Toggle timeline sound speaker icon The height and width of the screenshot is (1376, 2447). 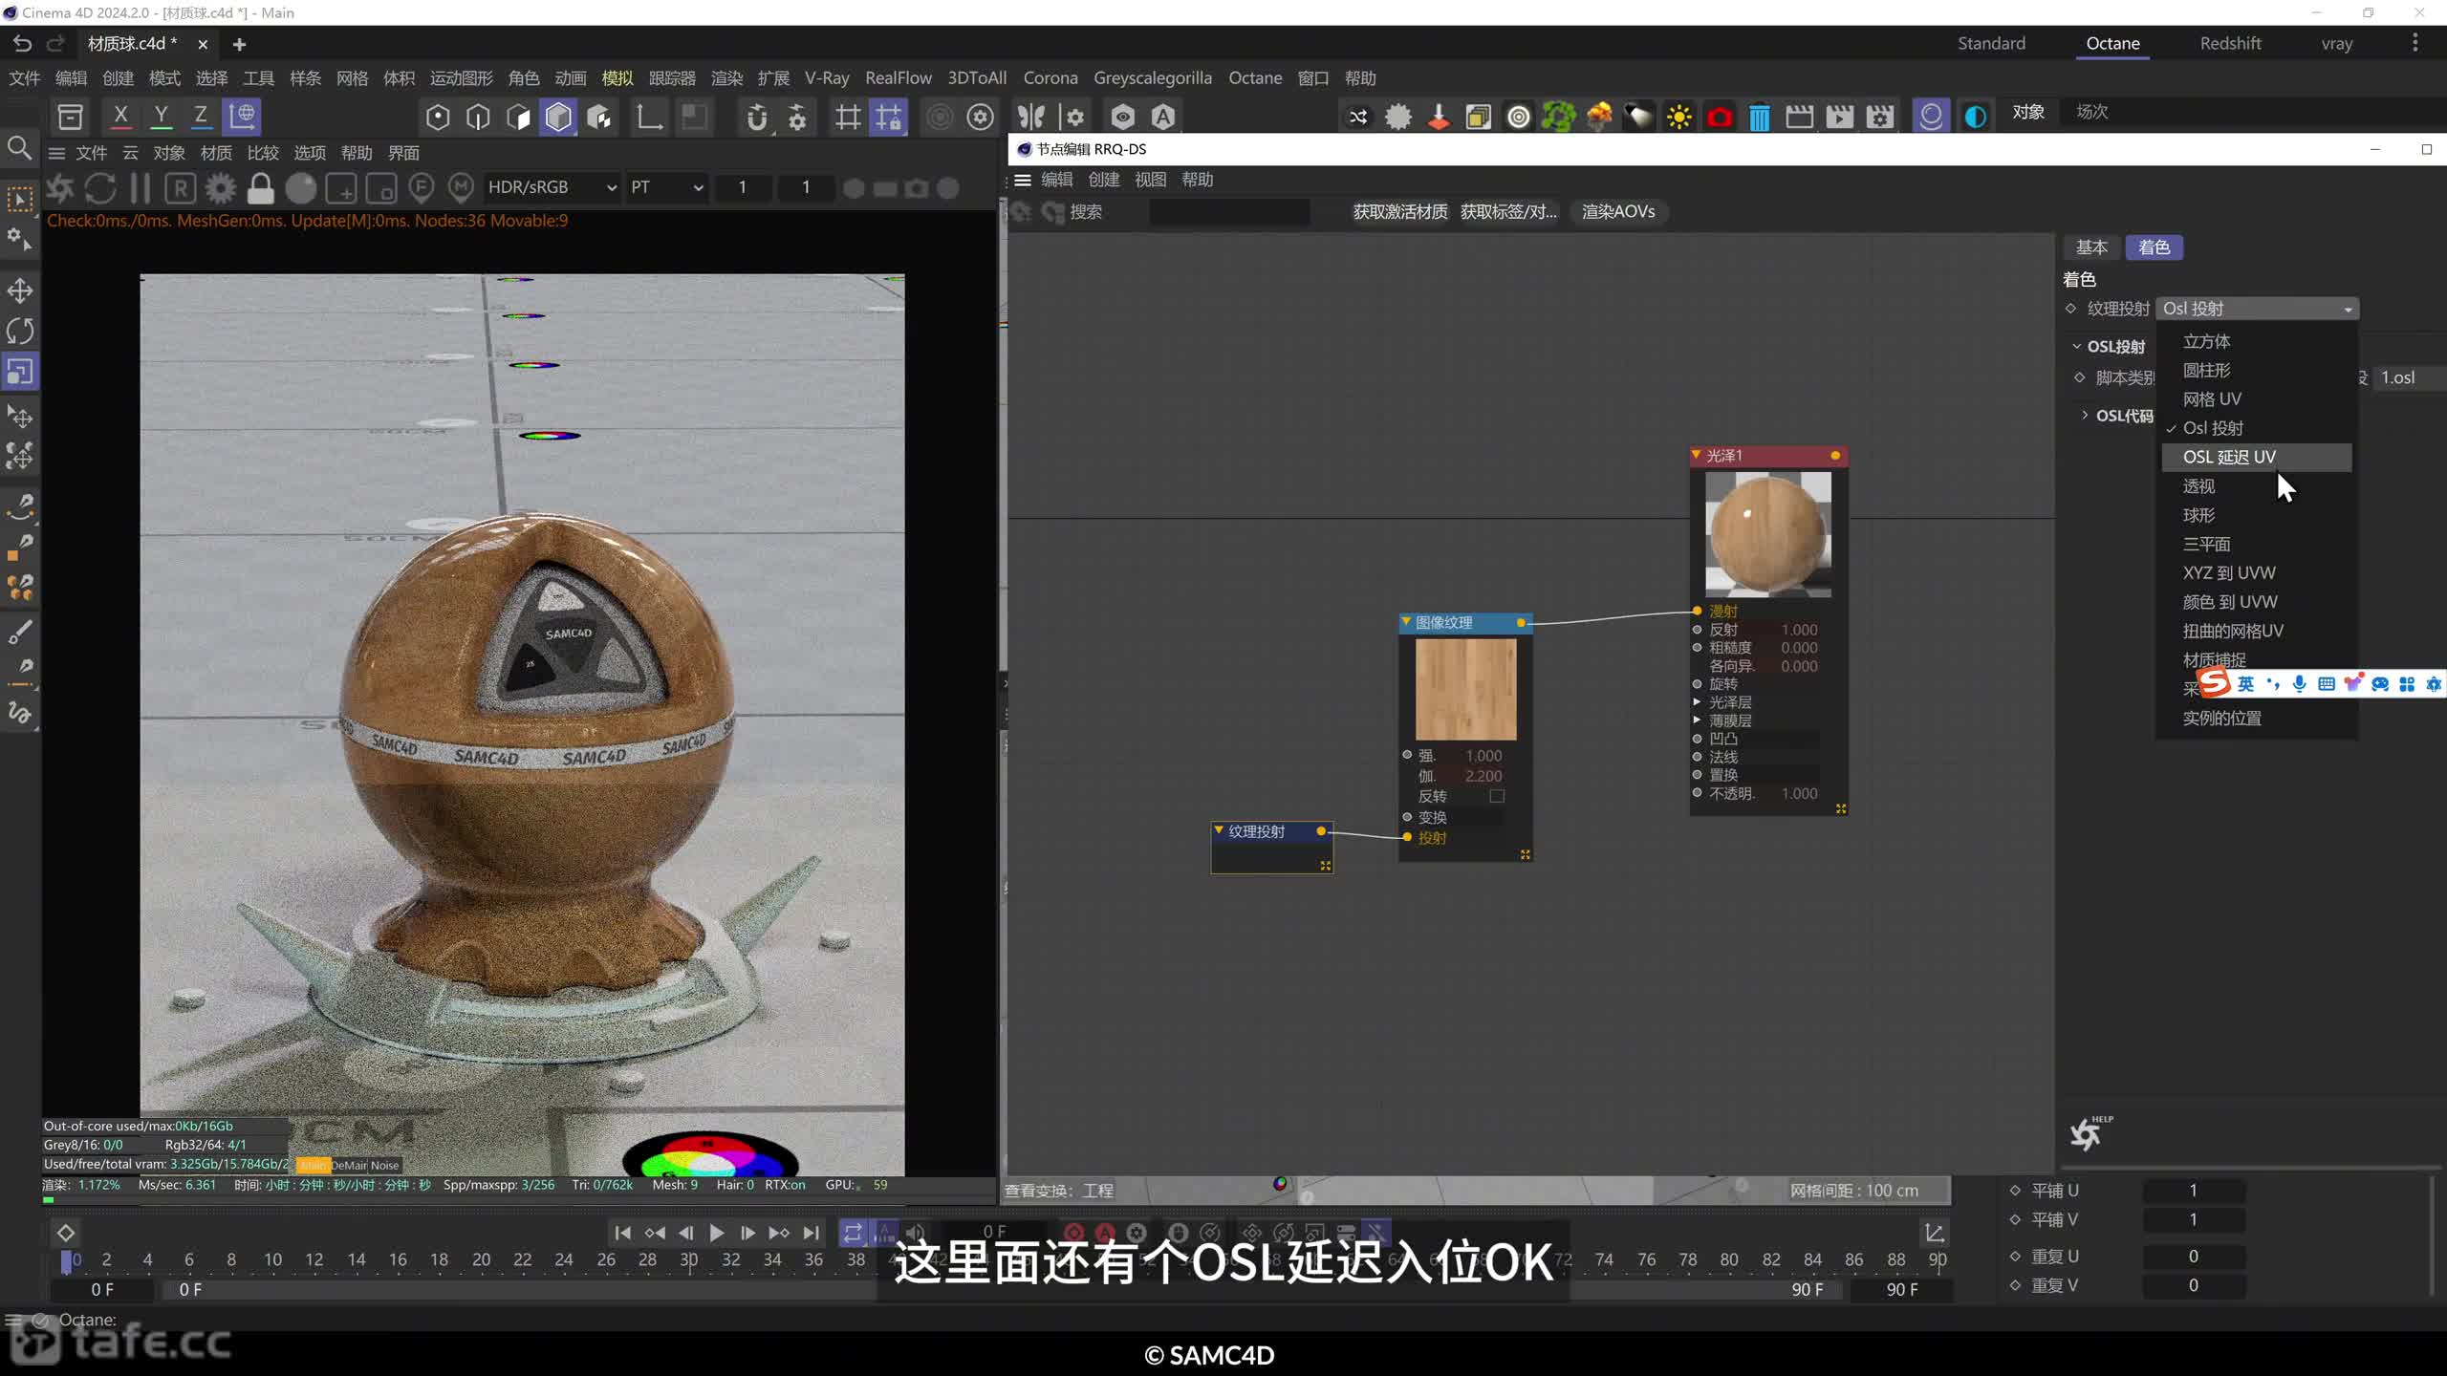(x=915, y=1233)
